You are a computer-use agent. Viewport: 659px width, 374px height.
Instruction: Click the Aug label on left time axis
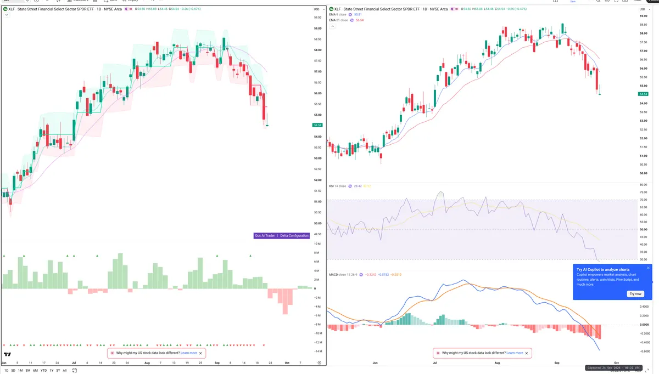[x=147, y=362]
